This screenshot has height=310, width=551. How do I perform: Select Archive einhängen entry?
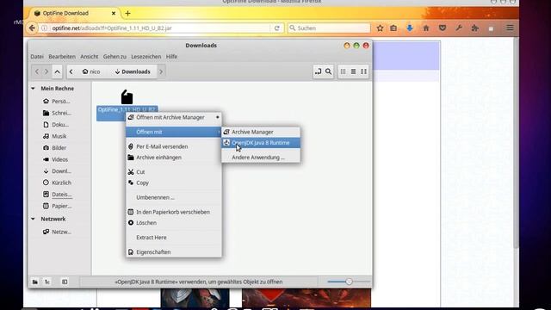174,158
